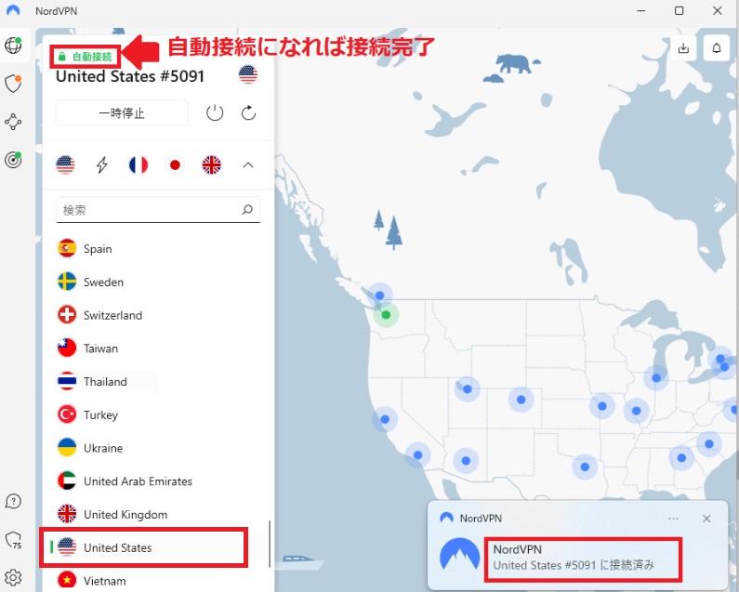
Task: Click US flag beside United States #5091
Action: coord(248,74)
